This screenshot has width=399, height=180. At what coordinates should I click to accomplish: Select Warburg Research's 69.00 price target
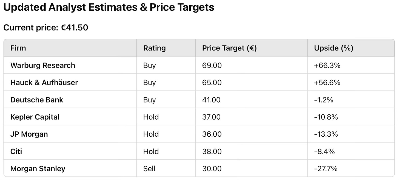[x=212, y=65]
